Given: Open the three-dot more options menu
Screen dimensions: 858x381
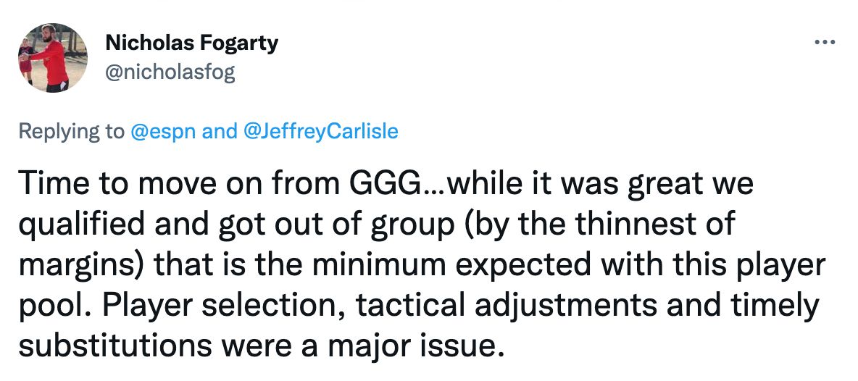Looking at the screenshot, I should click(825, 42).
